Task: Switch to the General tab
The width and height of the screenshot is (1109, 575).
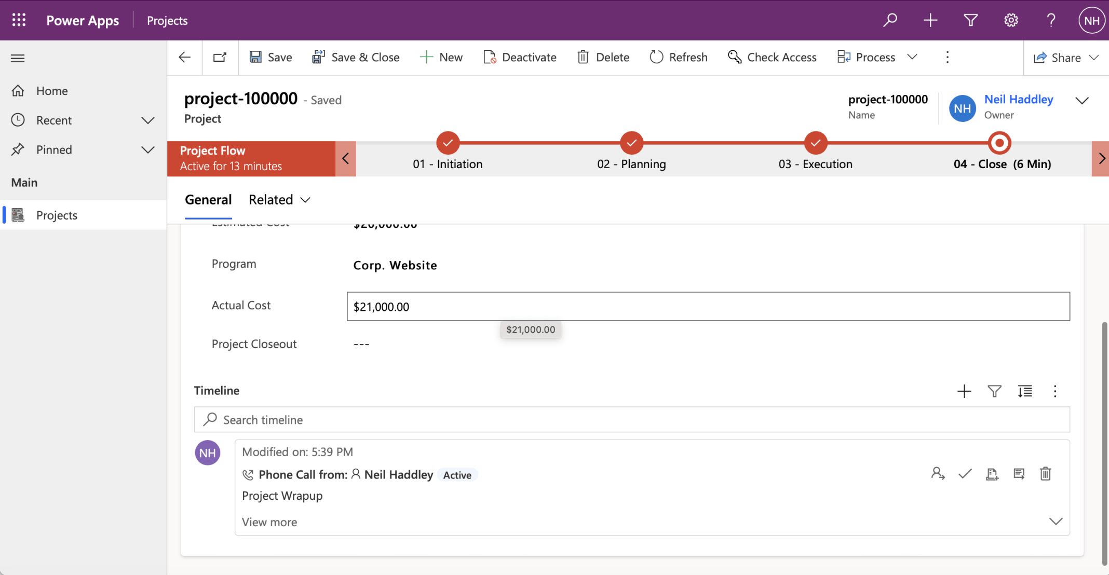Action: (208, 200)
